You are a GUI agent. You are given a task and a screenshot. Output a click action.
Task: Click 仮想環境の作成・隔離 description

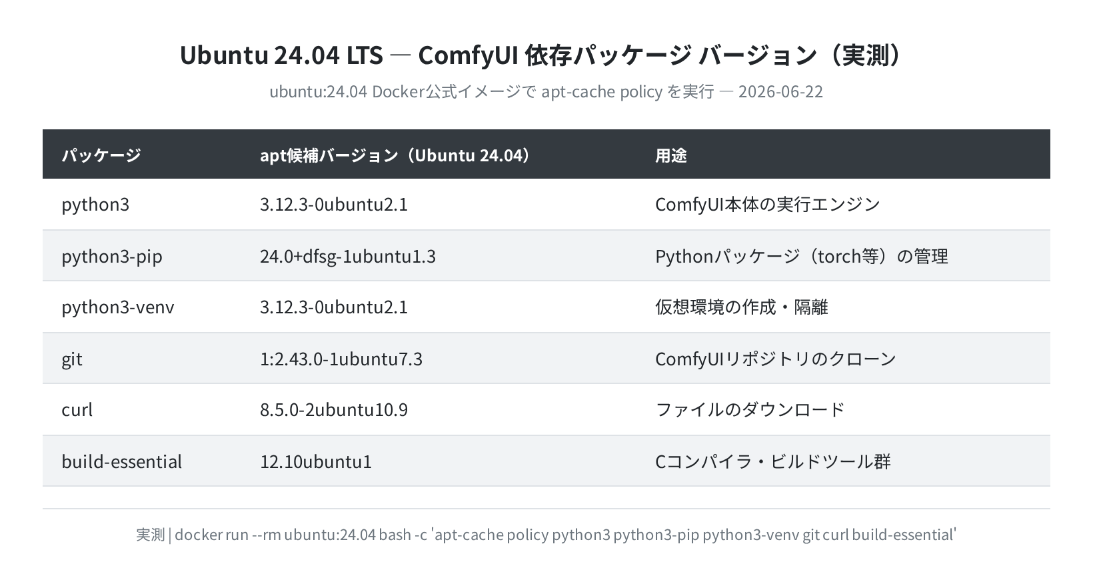(742, 307)
